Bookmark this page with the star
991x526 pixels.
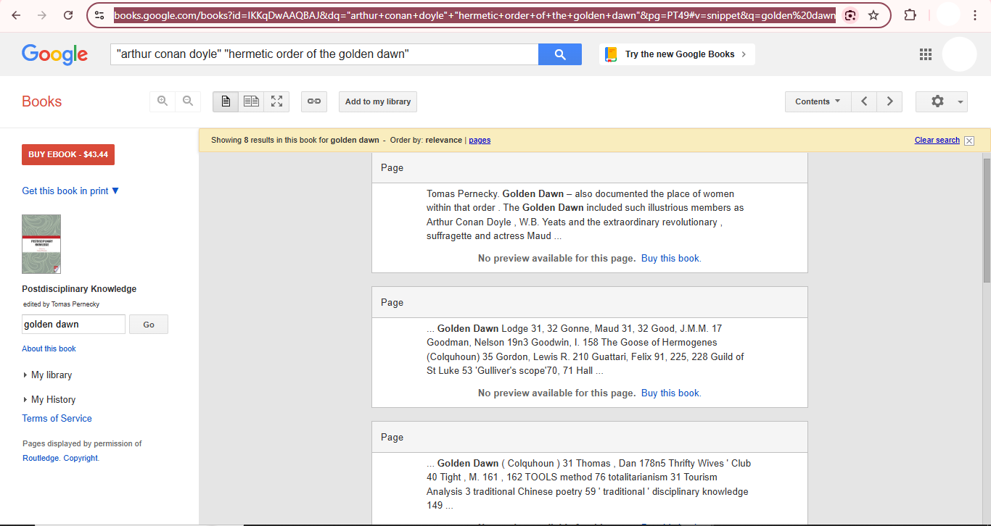pyautogui.click(x=873, y=15)
